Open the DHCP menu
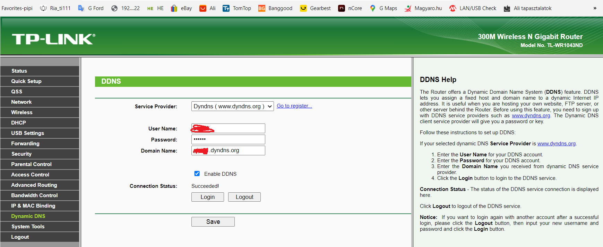The height and width of the screenshot is (247, 603). [x=40, y=123]
